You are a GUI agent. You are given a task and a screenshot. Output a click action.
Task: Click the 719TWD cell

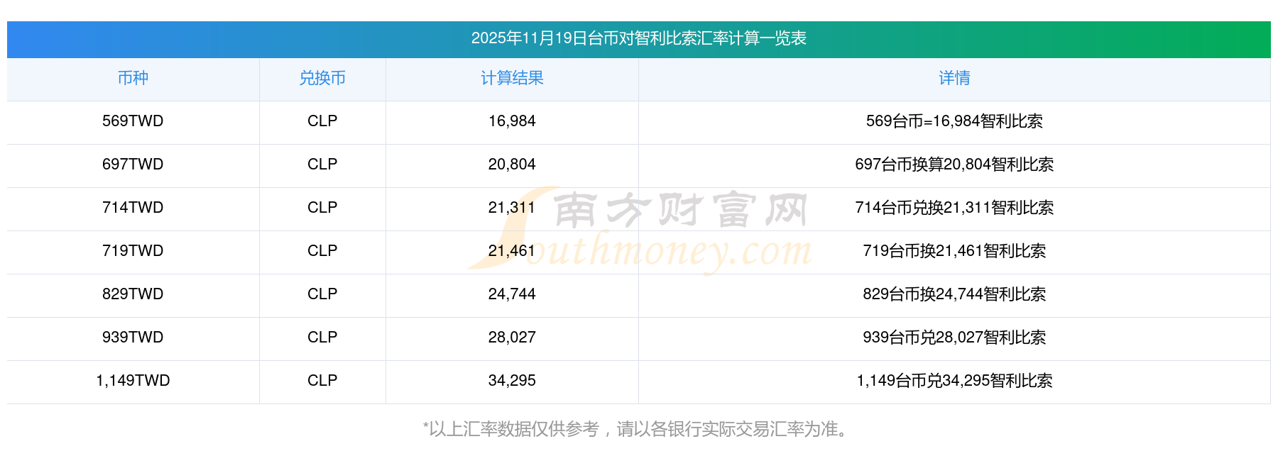coord(133,251)
